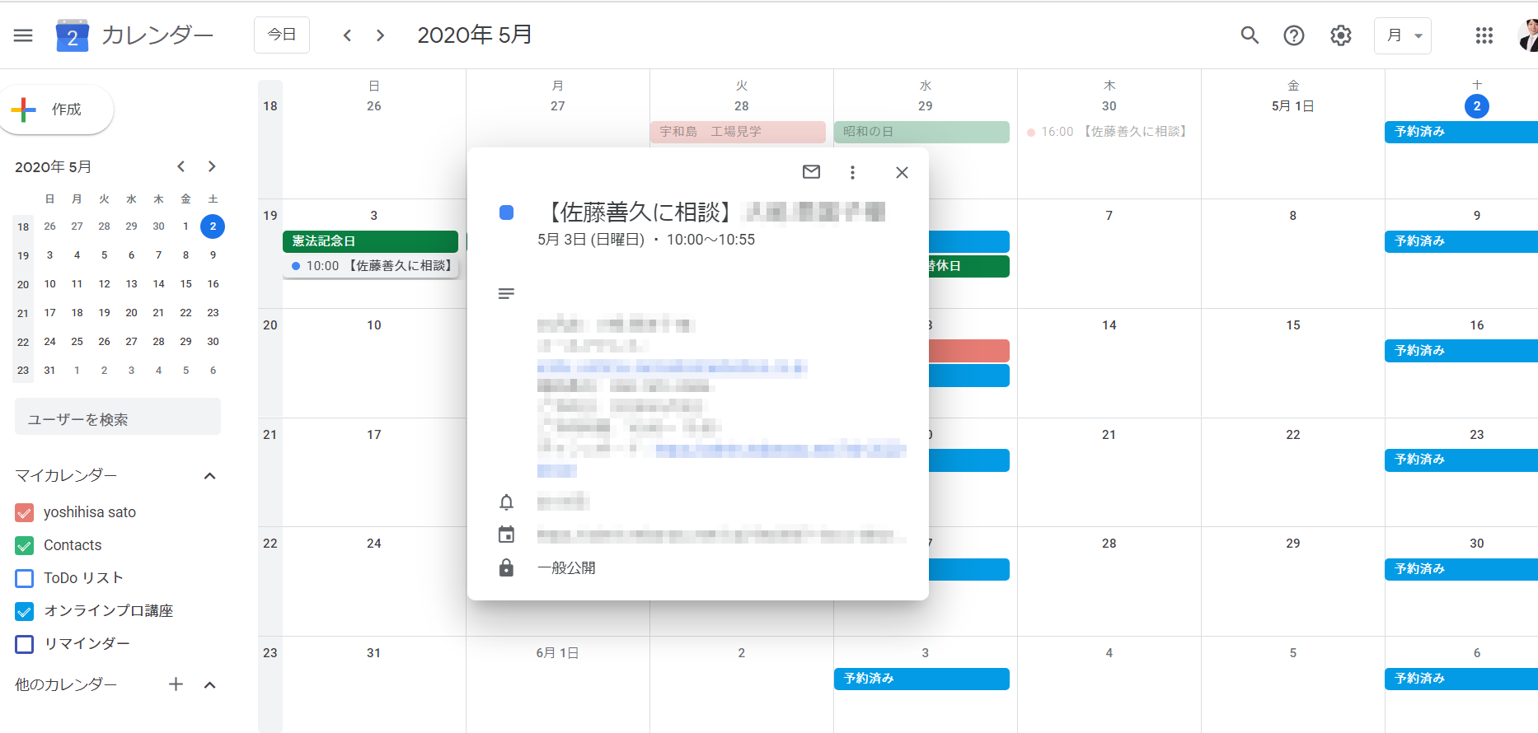
Task: Enable ToDo リスト calendar checkbox
Action: [25, 578]
